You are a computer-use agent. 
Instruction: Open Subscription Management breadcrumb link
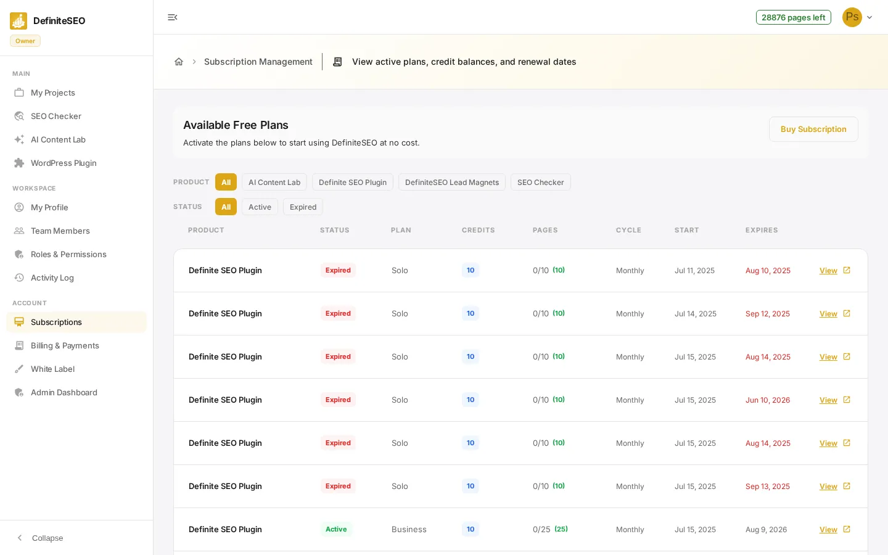pos(258,62)
